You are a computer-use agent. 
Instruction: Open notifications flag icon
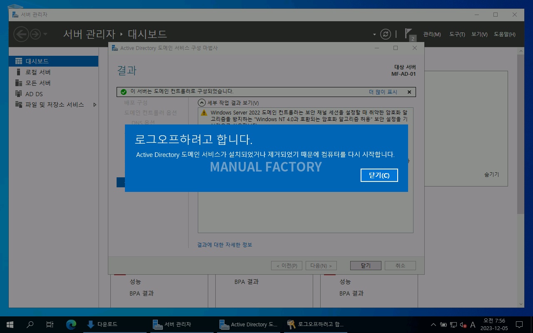410,34
